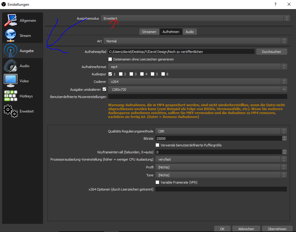Enable Variable Framerate (VFR) checkbox
The height and width of the screenshot is (232, 296).
(157, 182)
